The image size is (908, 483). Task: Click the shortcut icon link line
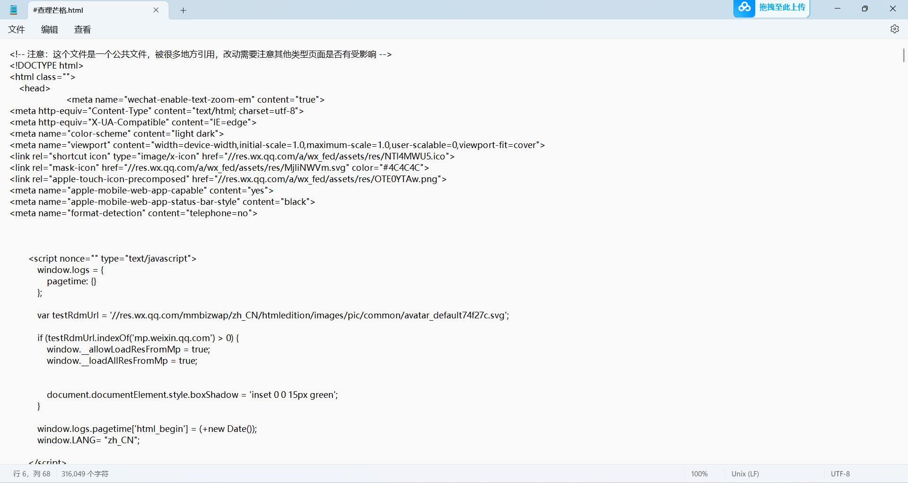232,156
